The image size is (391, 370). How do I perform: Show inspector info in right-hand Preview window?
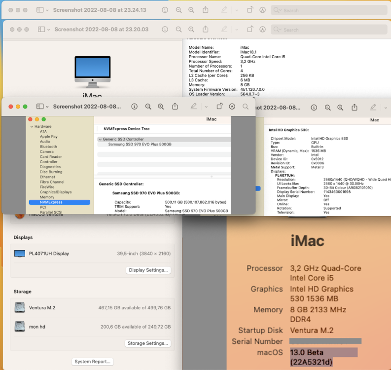314,108
